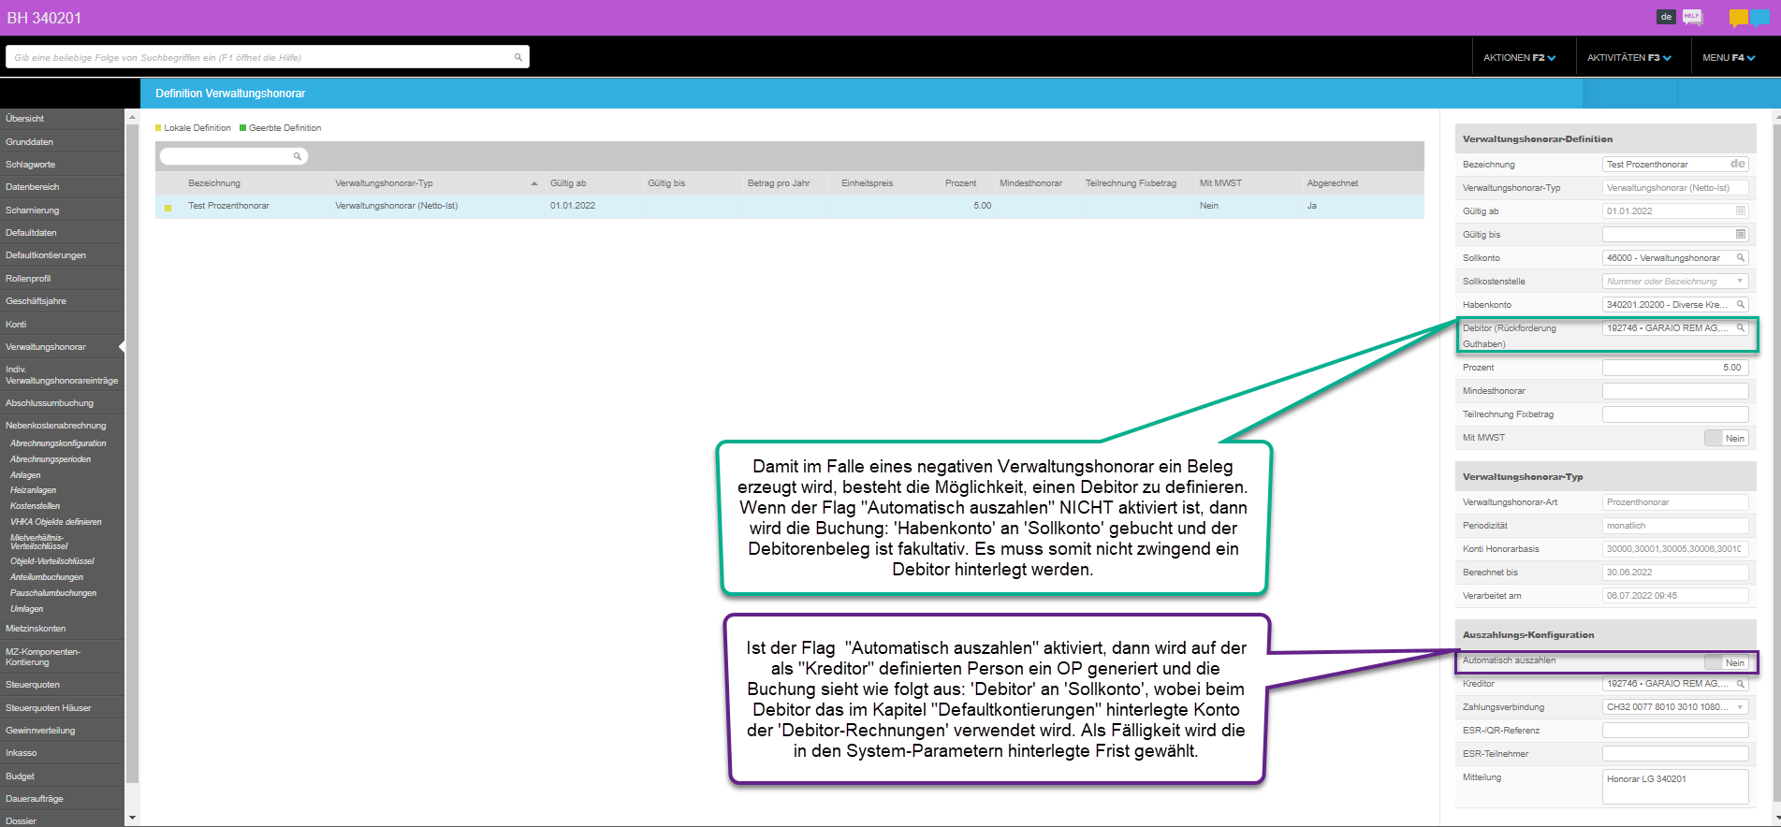Click the Habenkonto search magnifier icon
The width and height of the screenshot is (1781, 827).
[1741, 305]
